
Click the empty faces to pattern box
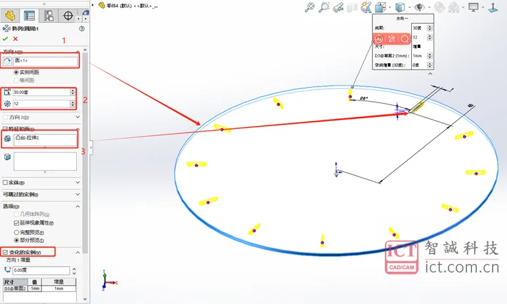45,162
